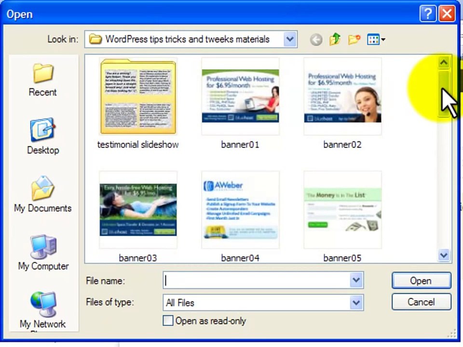Expand the Look in folder dropdown

[x=290, y=39]
